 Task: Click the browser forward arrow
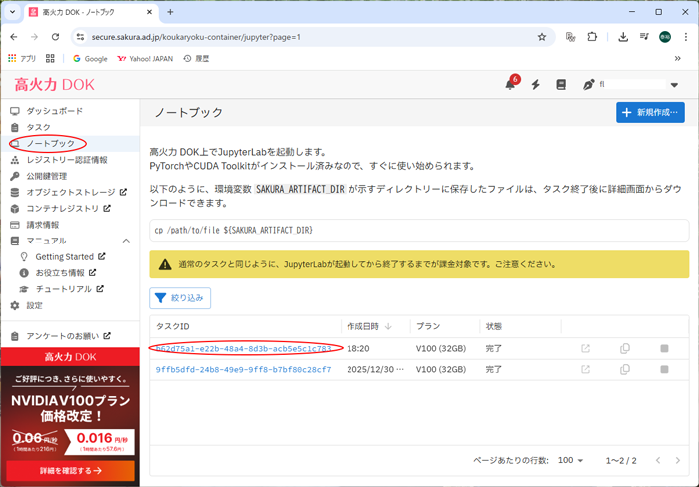34,37
